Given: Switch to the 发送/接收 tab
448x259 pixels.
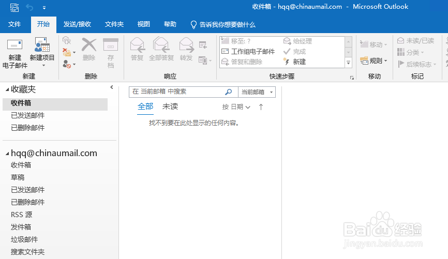Looking at the screenshot, I should (x=77, y=24).
